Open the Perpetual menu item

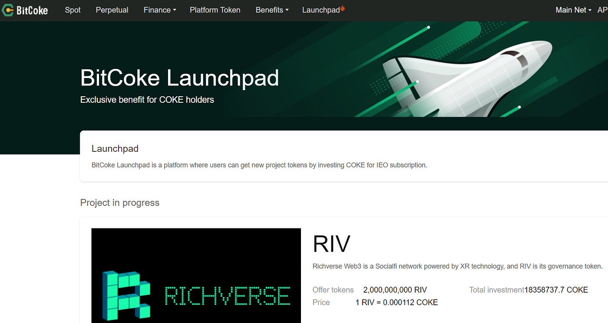(112, 10)
